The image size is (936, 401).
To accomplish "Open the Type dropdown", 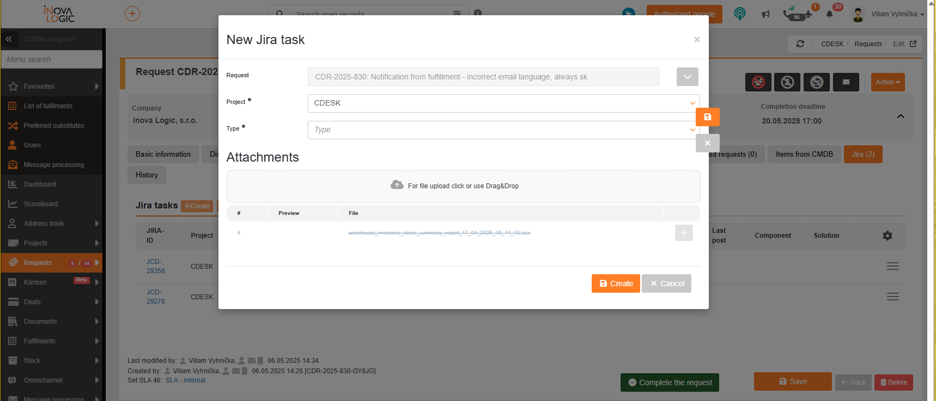I will (x=503, y=130).
